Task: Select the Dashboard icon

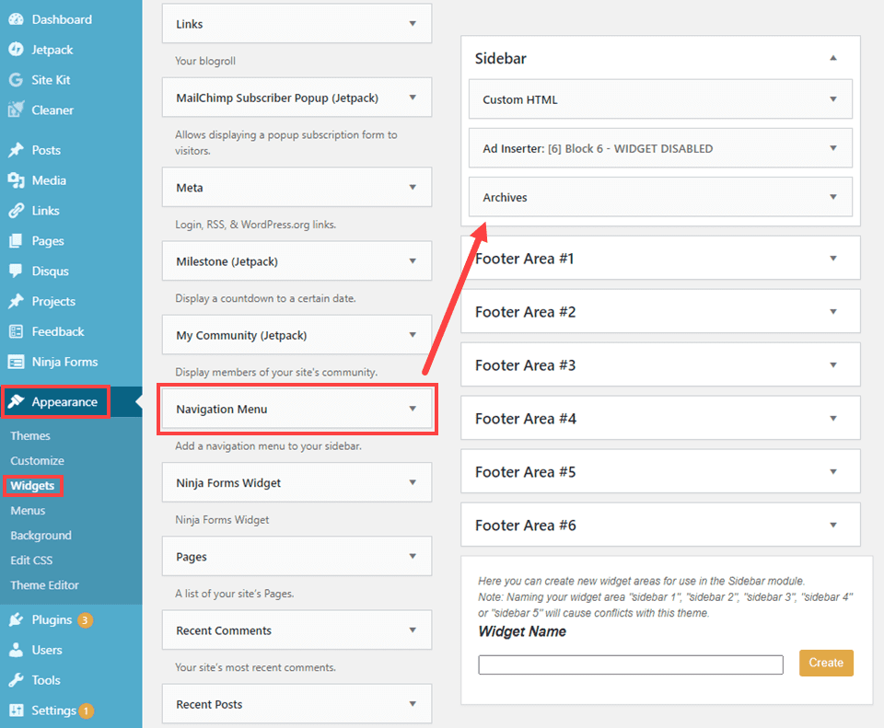Action: coord(17,18)
